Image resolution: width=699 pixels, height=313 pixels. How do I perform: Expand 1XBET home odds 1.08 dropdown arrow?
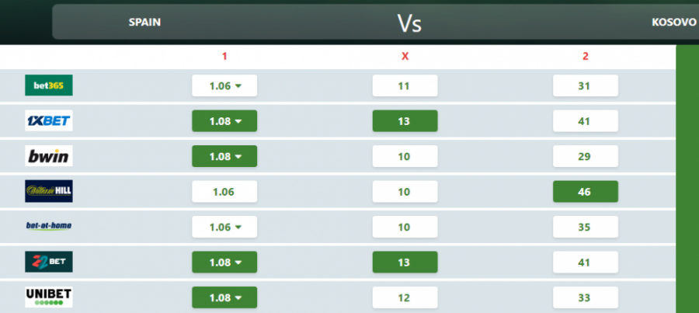coord(238,121)
